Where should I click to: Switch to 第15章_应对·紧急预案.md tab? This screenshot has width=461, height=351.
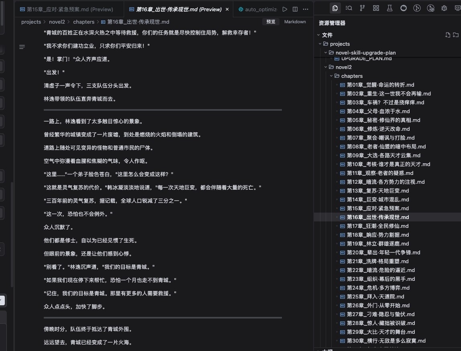pyautogui.click(x=69, y=9)
